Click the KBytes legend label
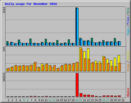The image size is (131, 103). point(128,92)
